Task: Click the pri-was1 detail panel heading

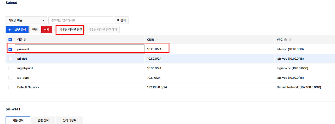Action: (x=13, y=109)
